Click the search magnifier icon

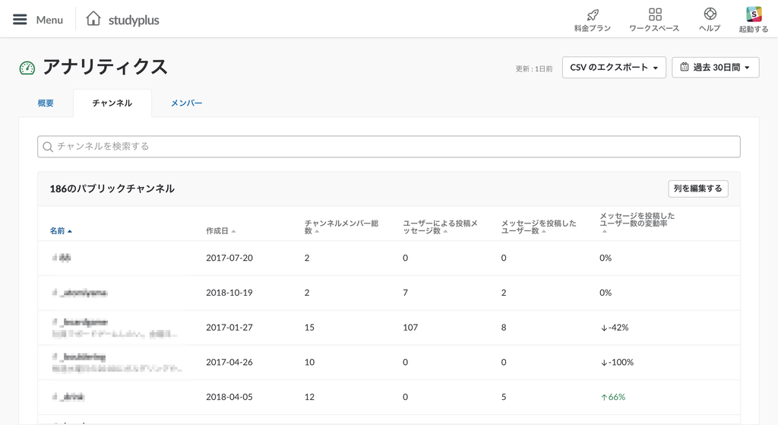(x=48, y=147)
